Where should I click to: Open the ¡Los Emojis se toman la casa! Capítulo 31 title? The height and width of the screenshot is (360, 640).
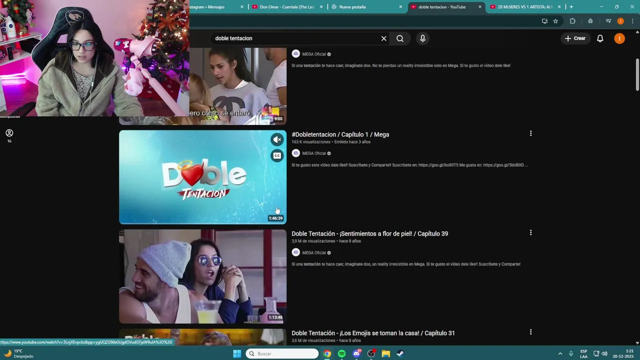click(x=373, y=333)
